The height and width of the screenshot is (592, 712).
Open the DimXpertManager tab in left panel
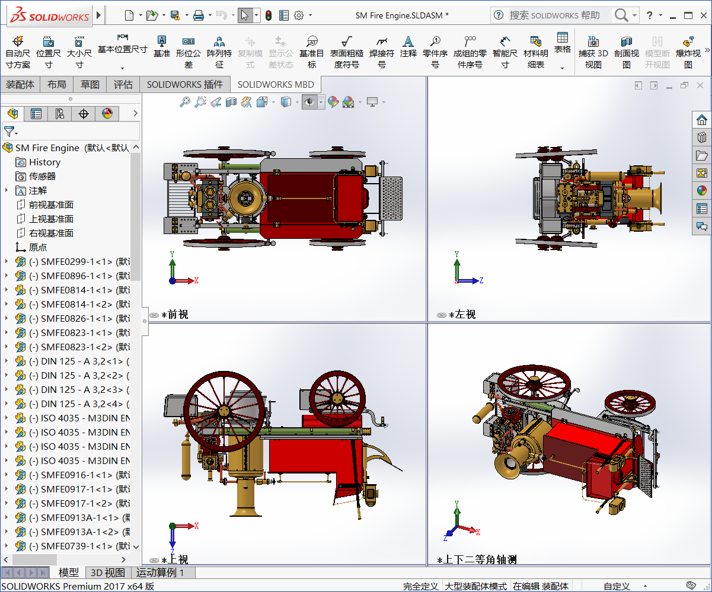(x=84, y=114)
